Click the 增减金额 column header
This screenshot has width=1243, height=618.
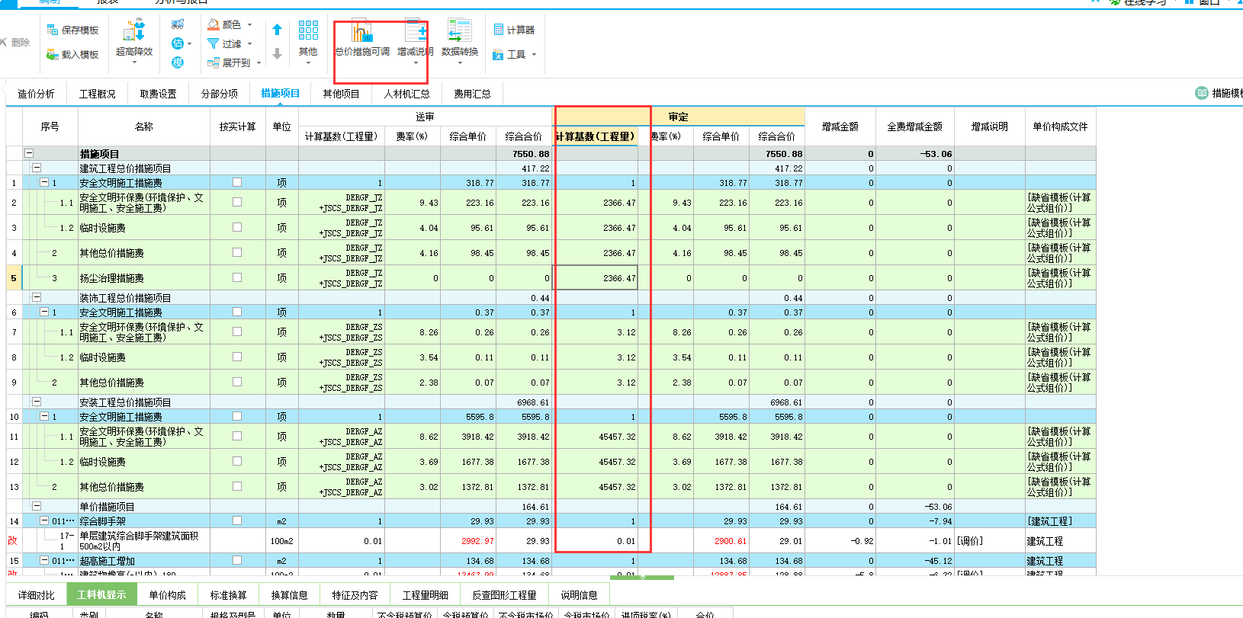point(840,126)
